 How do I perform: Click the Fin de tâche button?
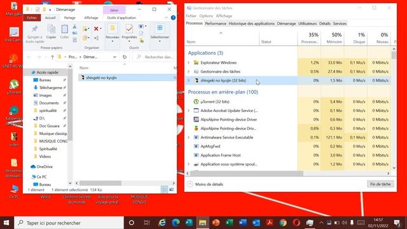[380, 184]
